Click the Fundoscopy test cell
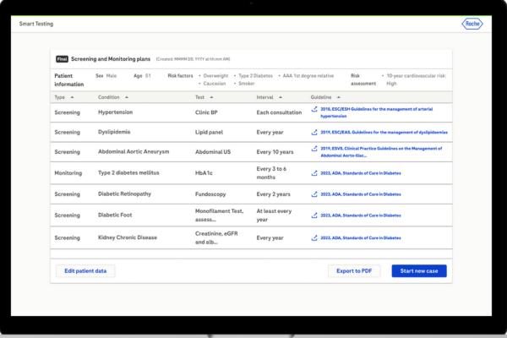 (x=210, y=194)
